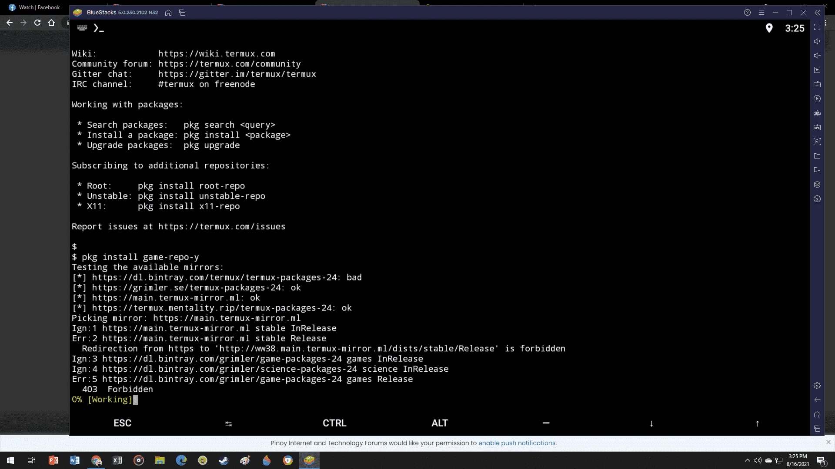Click the BlueStacks taskbar icon
Viewport: 835px width, 469px height.
[309, 460]
